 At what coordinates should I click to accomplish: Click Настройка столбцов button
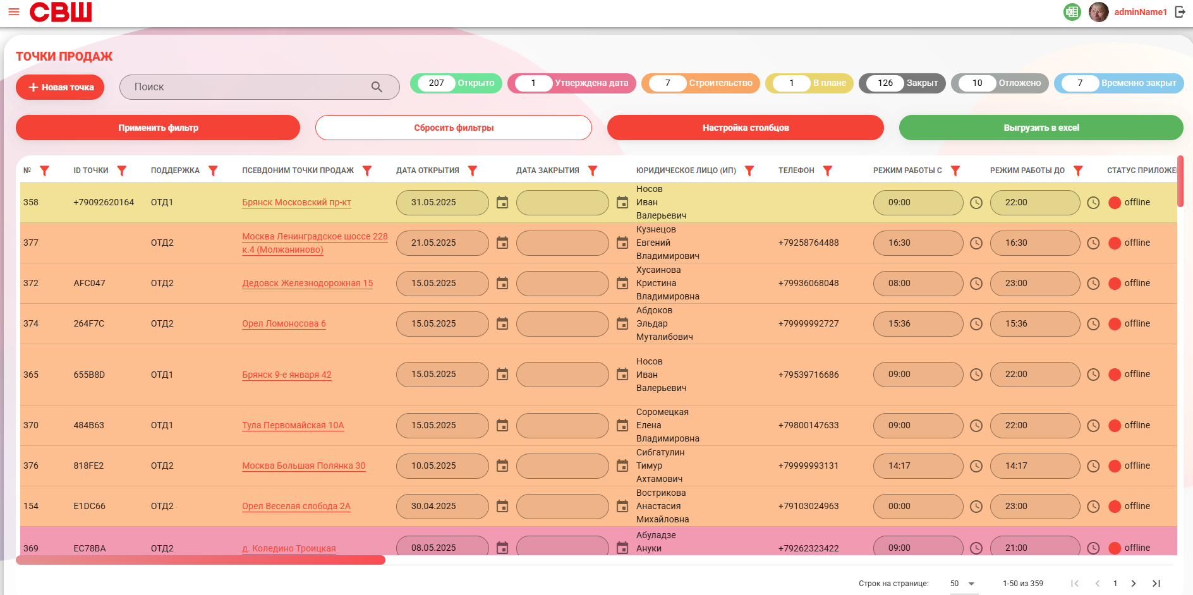point(746,128)
